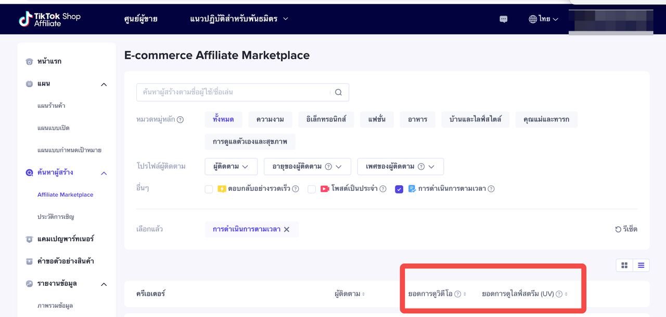Open หน้าแรก in the sidebar
This screenshot has width=666, height=317.
pyautogui.click(x=49, y=62)
